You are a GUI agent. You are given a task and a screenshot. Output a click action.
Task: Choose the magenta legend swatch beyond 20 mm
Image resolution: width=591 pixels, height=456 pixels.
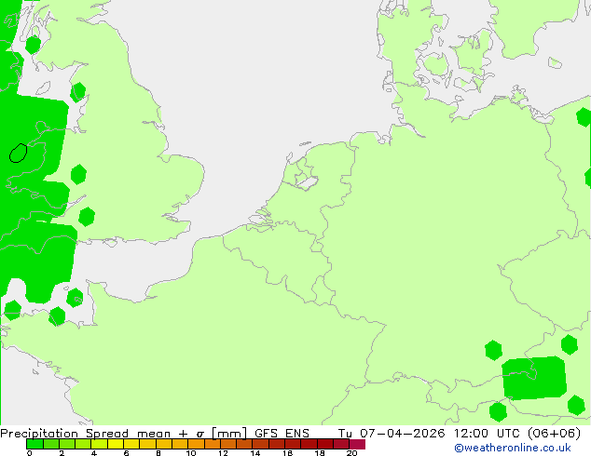[357, 444]
